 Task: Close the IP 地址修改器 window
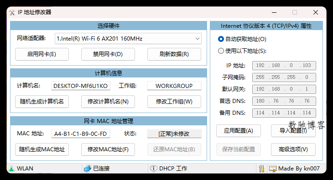point(316,12)
